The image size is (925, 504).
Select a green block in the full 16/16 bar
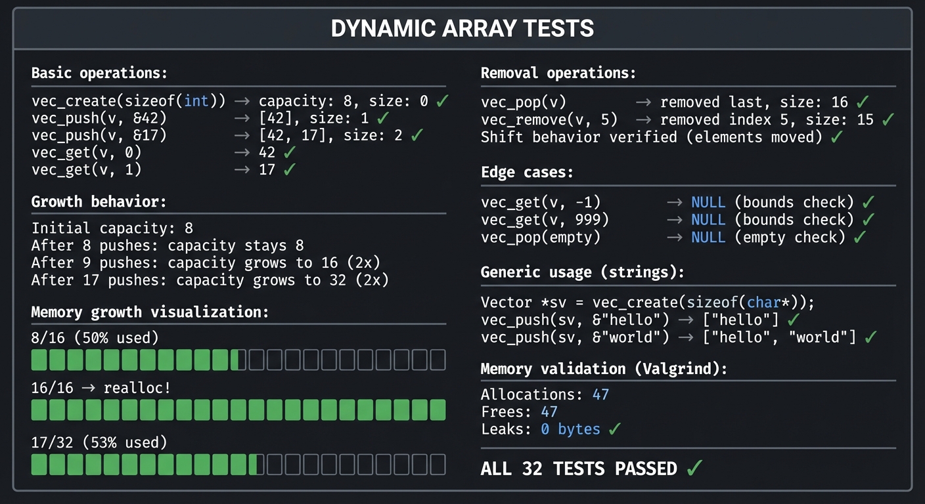[x=131, y=409]
